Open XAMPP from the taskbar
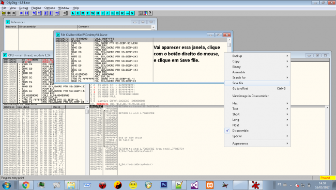The image size is (336, 190). [210, 185]
